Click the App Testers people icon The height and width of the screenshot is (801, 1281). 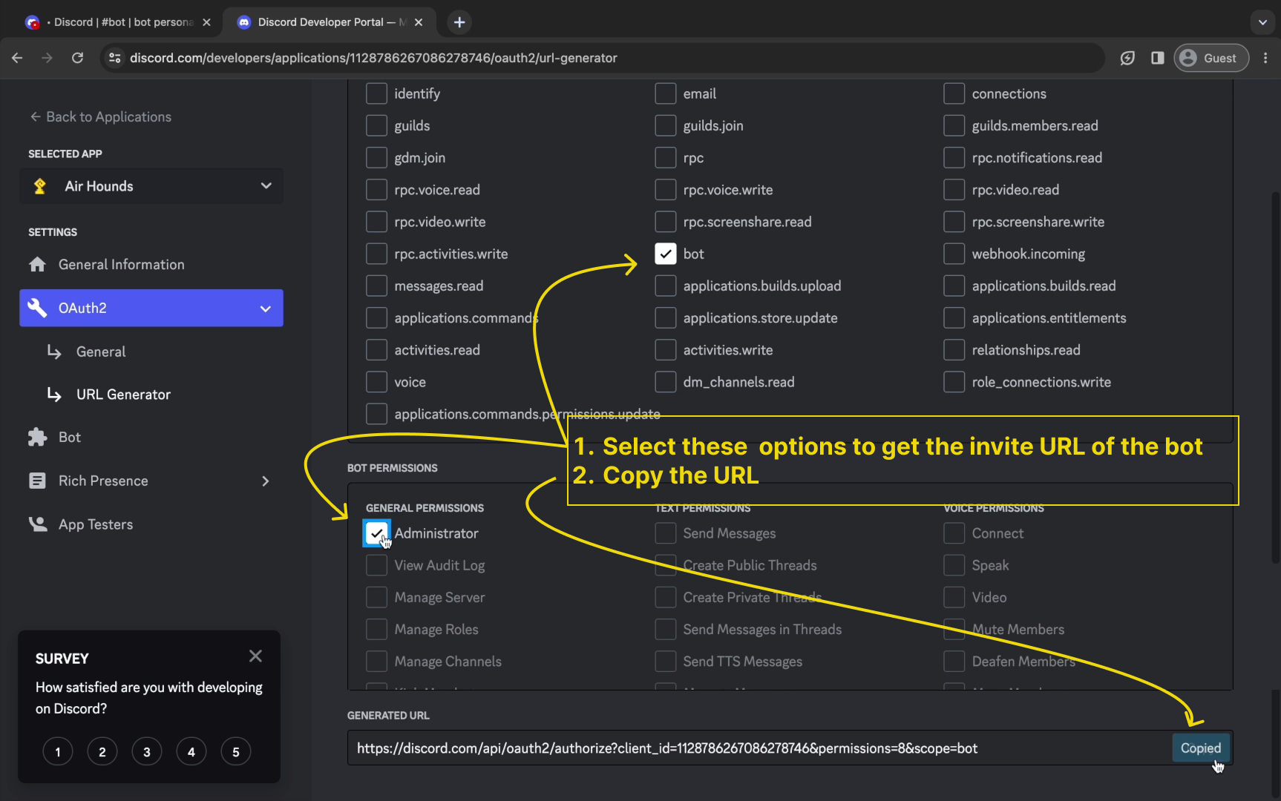[37, 524]
